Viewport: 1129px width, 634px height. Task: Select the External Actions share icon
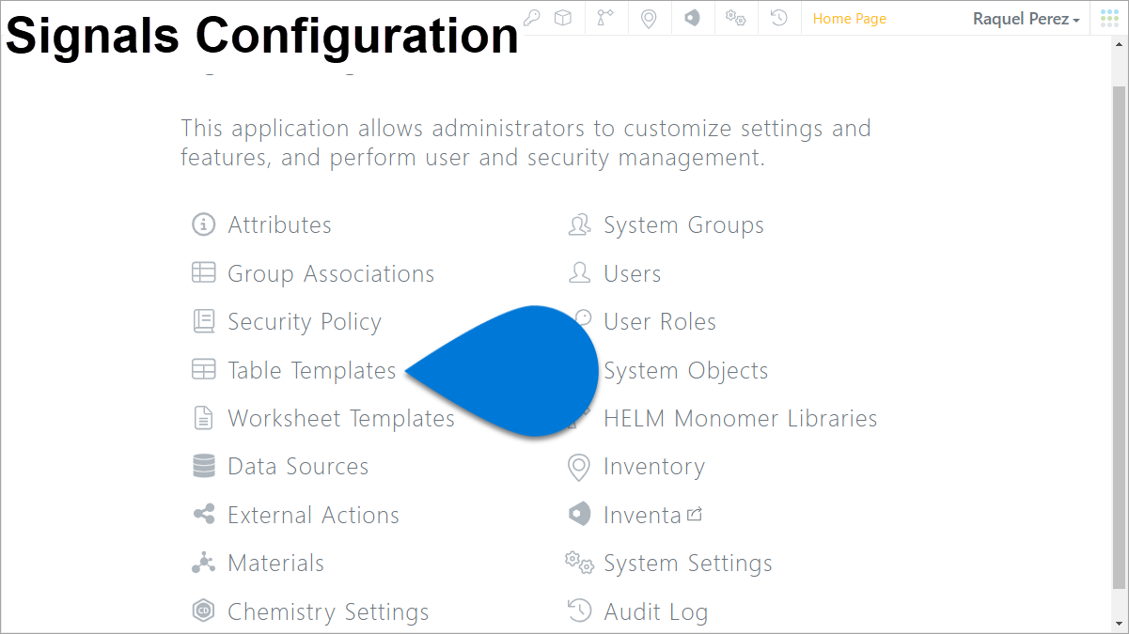coord(203,514)
